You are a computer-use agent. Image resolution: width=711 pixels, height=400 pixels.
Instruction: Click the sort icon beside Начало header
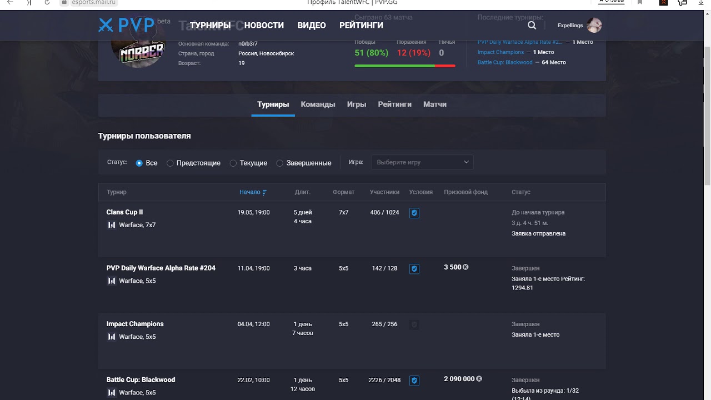(264, 192)
